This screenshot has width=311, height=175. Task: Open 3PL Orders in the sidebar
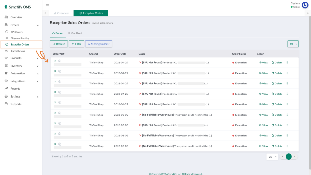[17, 32]
